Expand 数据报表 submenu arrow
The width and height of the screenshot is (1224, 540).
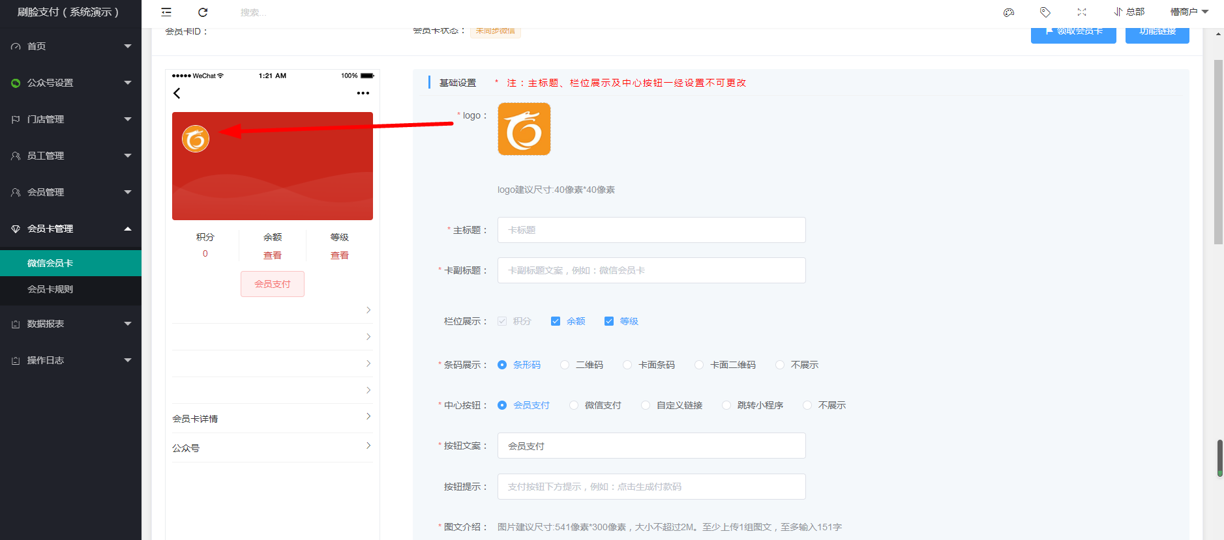[x=128, y=324]
